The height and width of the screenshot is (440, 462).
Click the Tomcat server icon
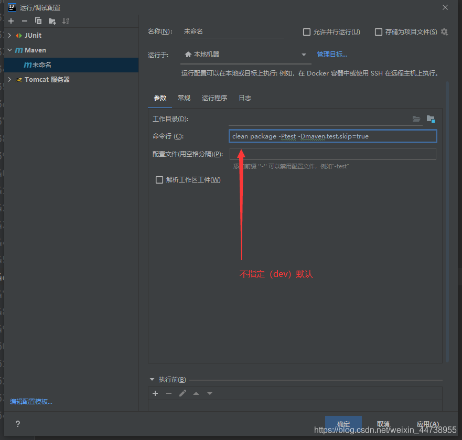coord(19,80)
